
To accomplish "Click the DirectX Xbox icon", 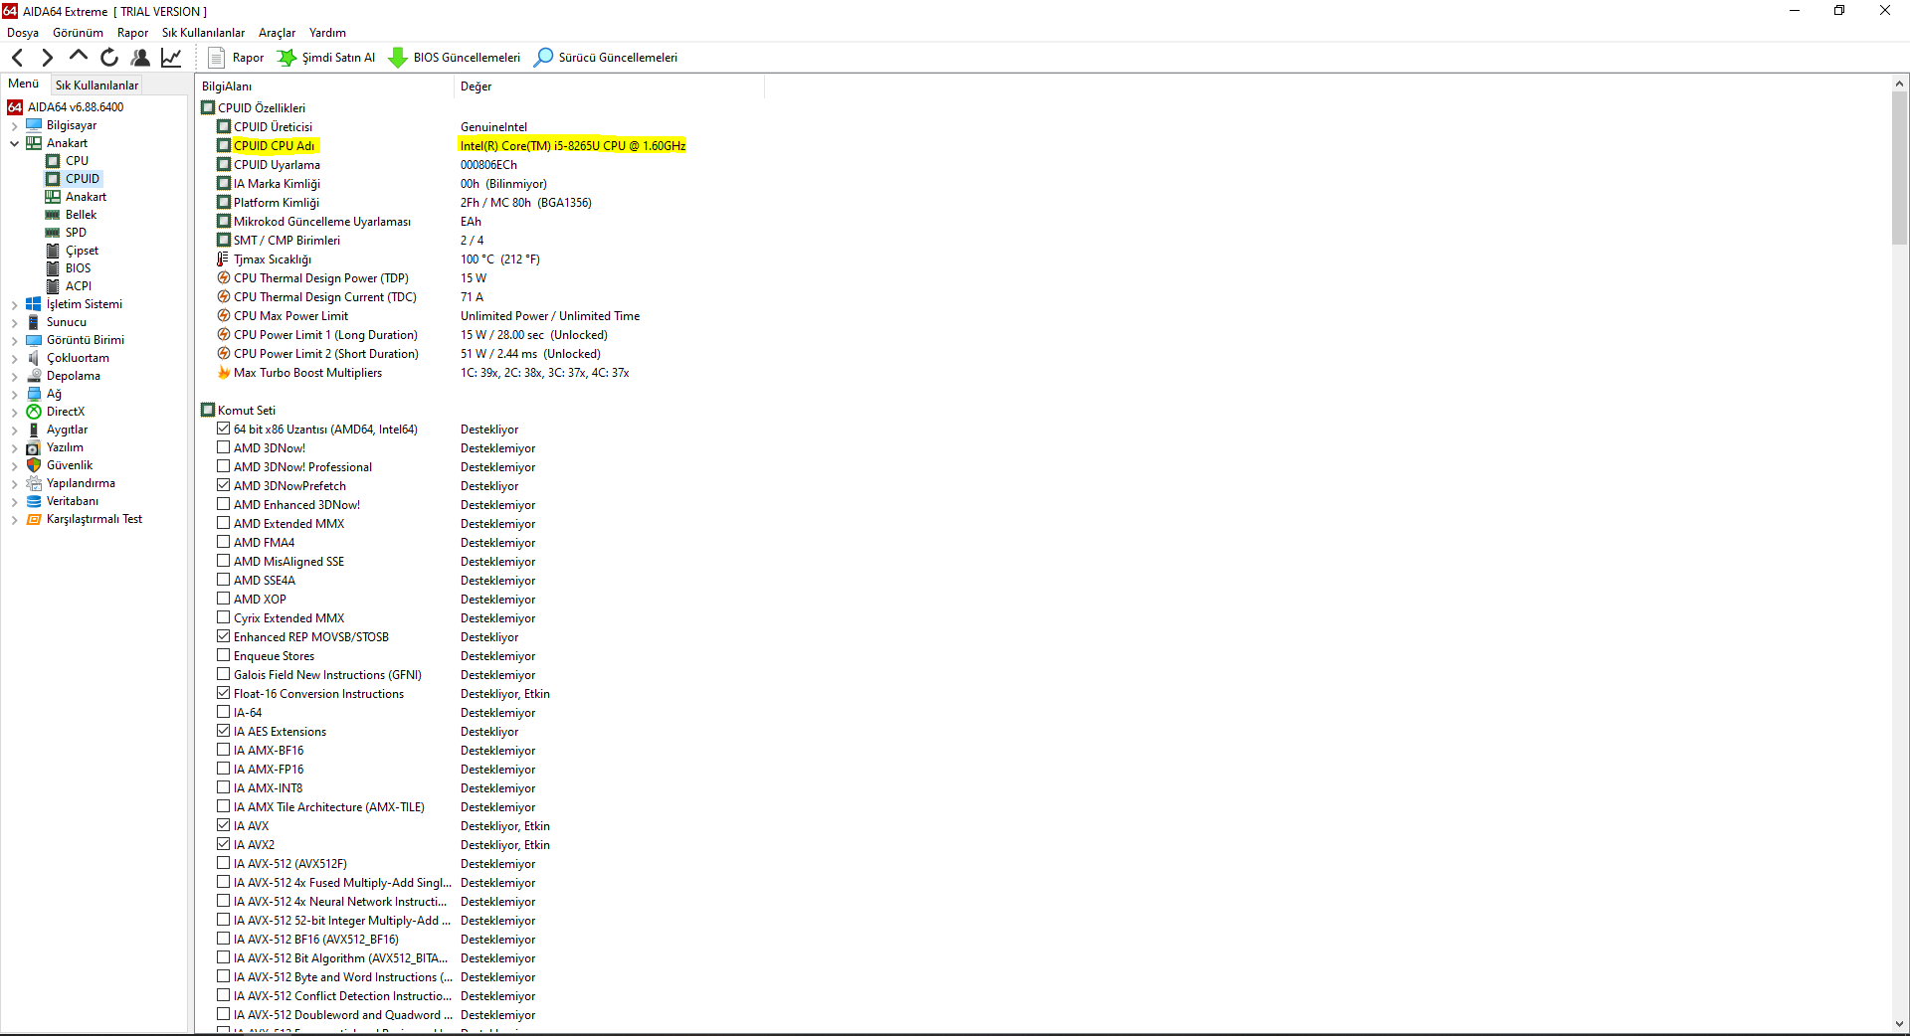I will [x=34, y=412].
